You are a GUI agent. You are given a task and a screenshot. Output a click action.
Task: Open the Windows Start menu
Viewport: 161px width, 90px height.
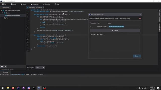pos(3,88)
